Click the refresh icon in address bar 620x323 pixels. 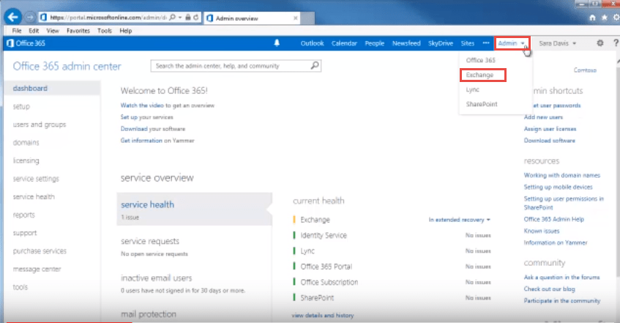point(195,18)
